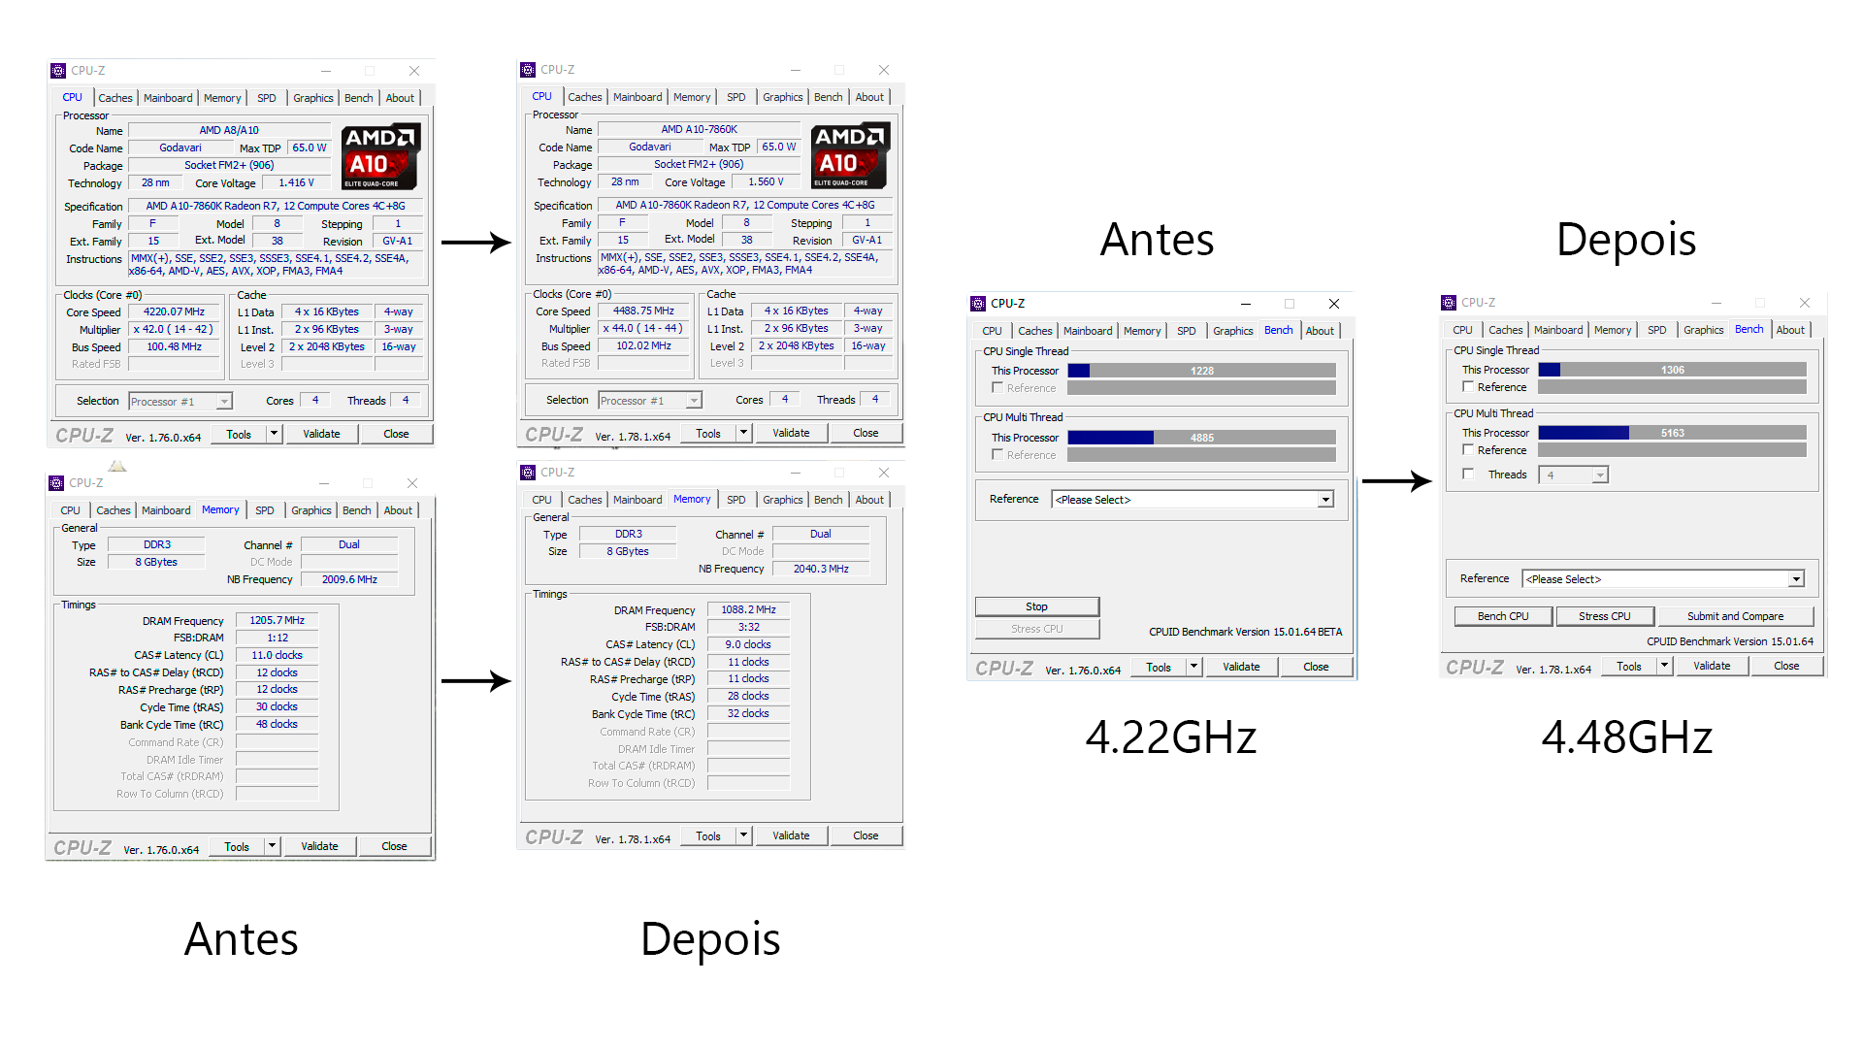1863x1048 pixels.
Task: Click Tools button in 1.76 Memory window
Action: pos(237,847)
